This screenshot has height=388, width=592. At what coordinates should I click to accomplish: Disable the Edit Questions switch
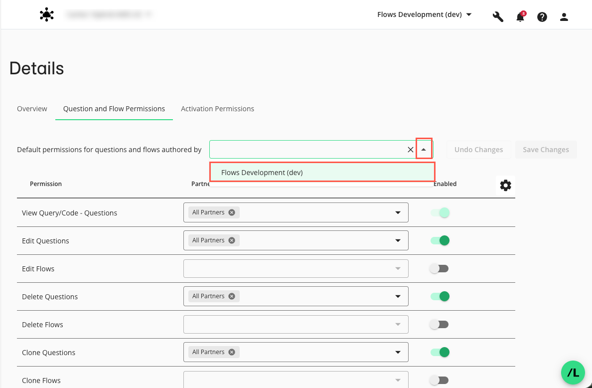click(x=440, y=241)
